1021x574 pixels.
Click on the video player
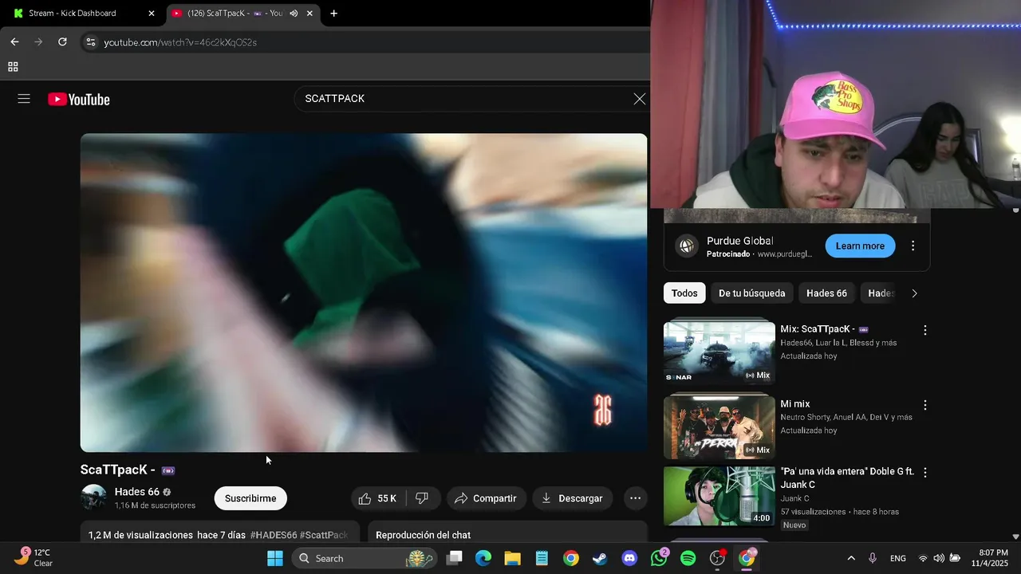pos(364,293)
